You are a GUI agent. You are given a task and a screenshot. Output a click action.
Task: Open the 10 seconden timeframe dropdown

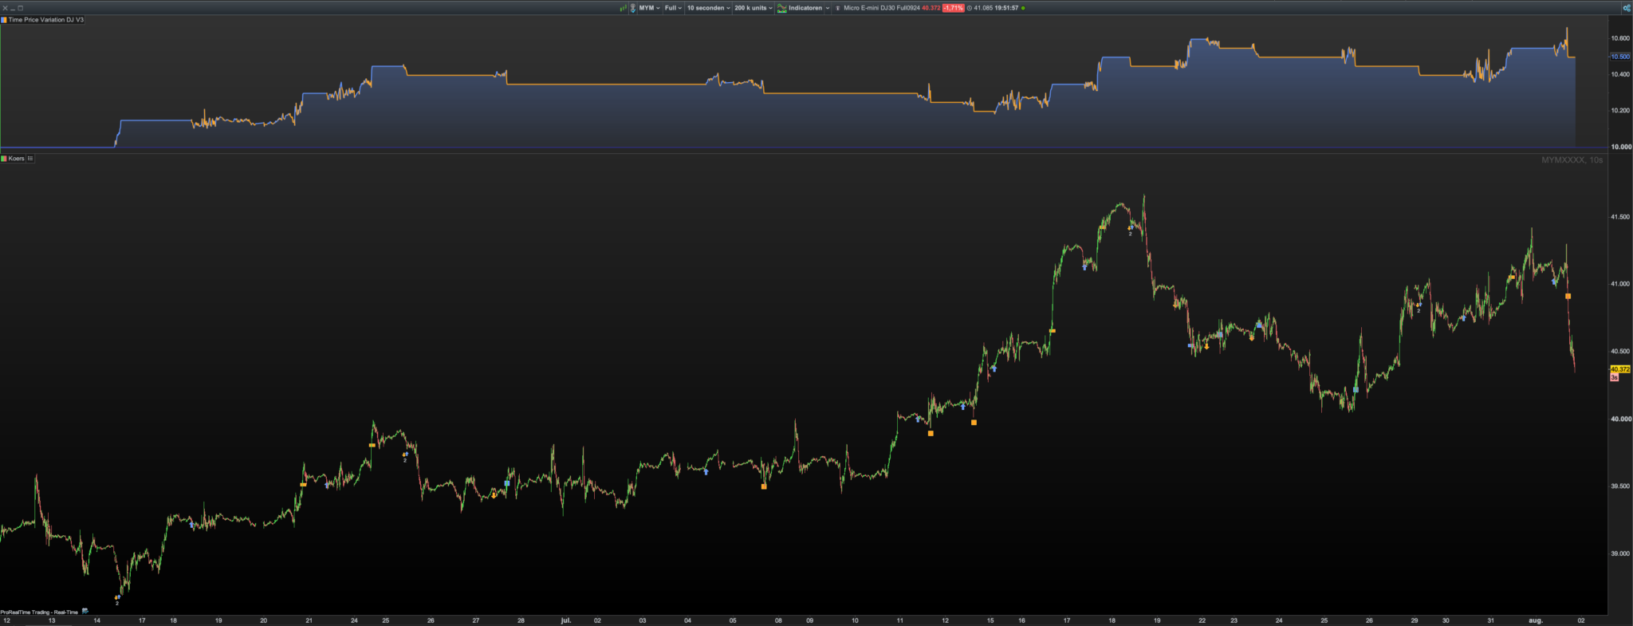click(x=709, y=8)
